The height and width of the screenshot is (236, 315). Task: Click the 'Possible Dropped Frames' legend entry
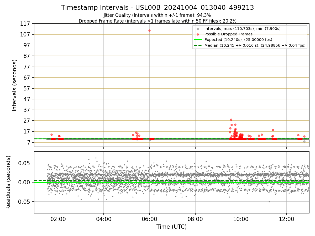tap(228, 34)
